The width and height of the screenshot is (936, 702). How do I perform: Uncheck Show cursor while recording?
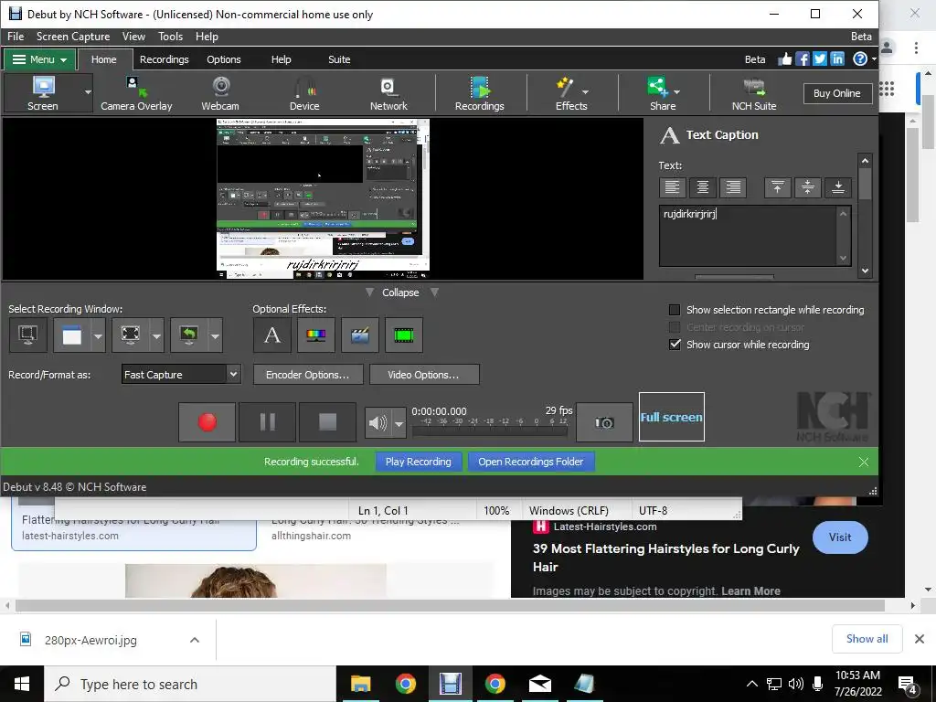pyautogui.click(x=675, y=345)
